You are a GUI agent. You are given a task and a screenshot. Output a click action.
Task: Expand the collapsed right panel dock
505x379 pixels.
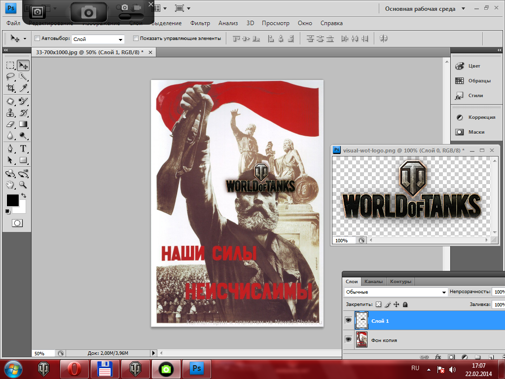499,50
